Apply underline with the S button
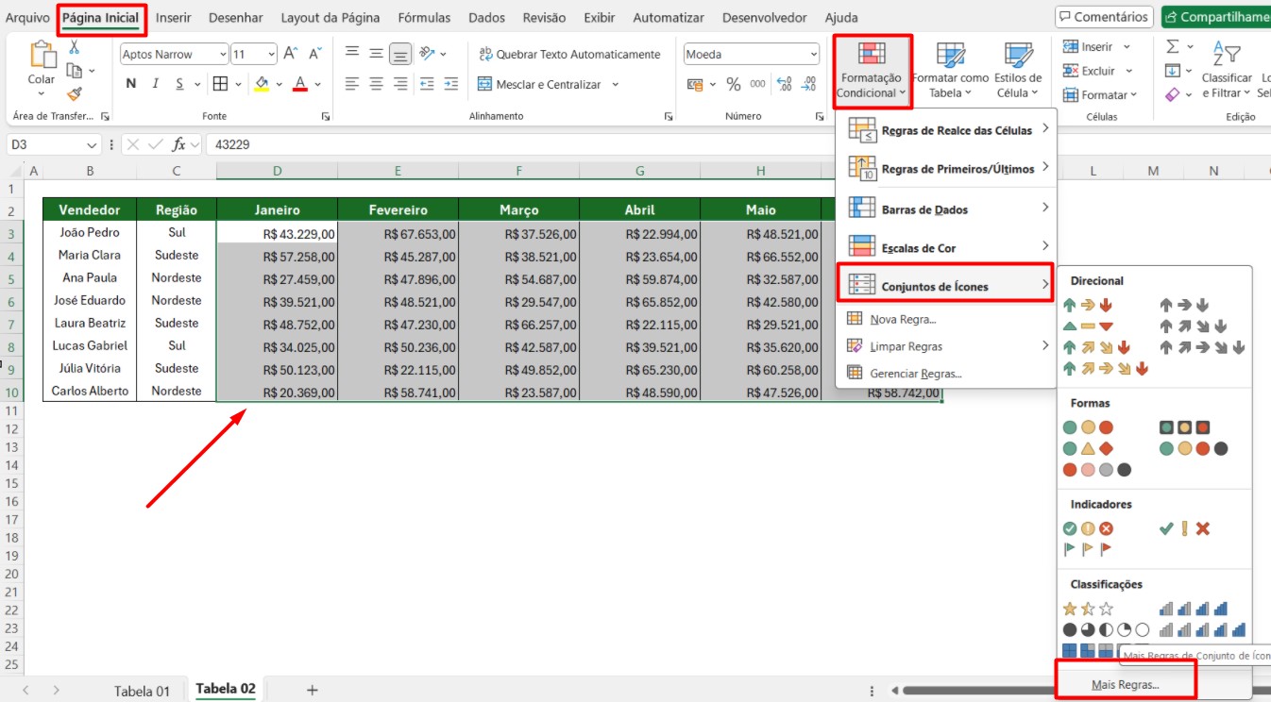This screenshot has width=1271, height=702. [x=178, y=84]
